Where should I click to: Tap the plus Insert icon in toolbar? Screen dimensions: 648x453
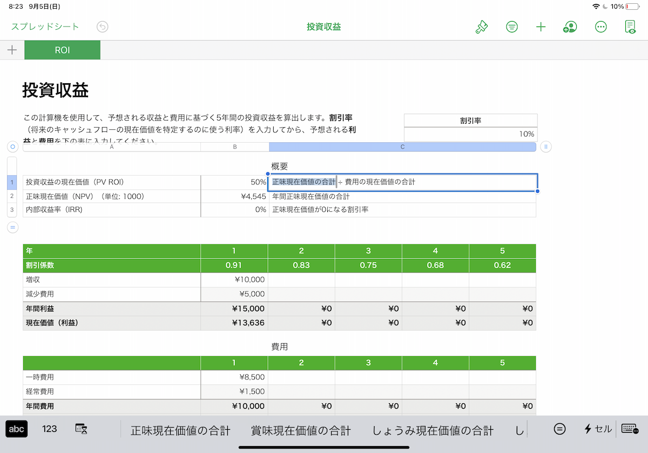(x=541, y=26)
